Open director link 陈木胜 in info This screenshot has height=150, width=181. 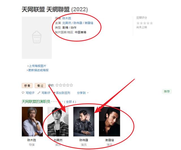pyautogui.click(x=67, y=18)
